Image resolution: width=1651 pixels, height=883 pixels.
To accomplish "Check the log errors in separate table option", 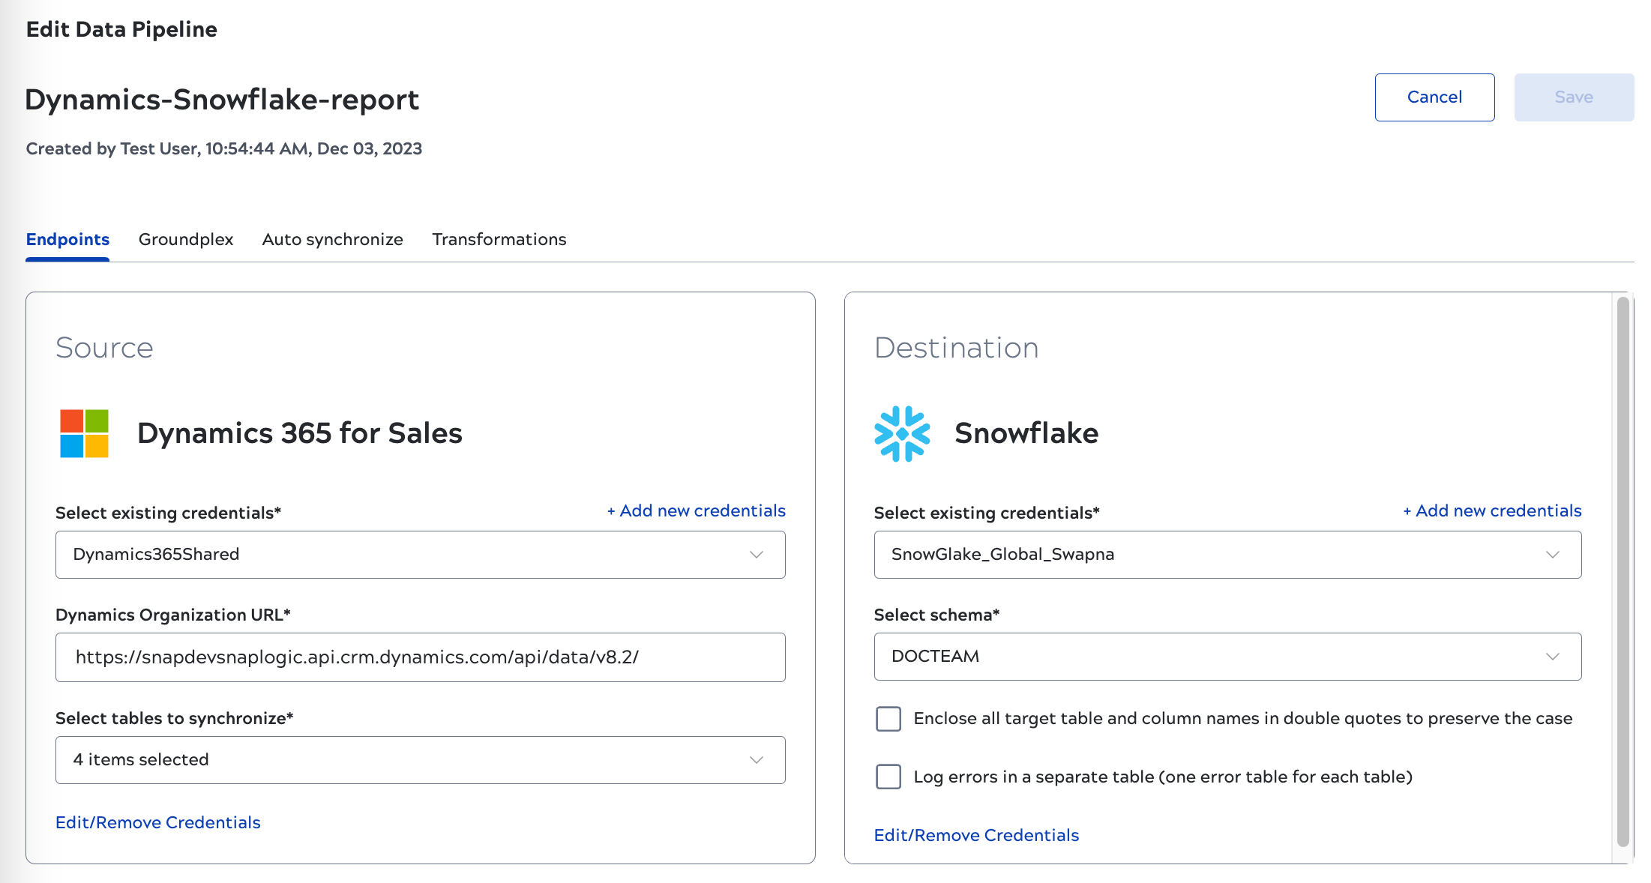I will click(888, 777).
